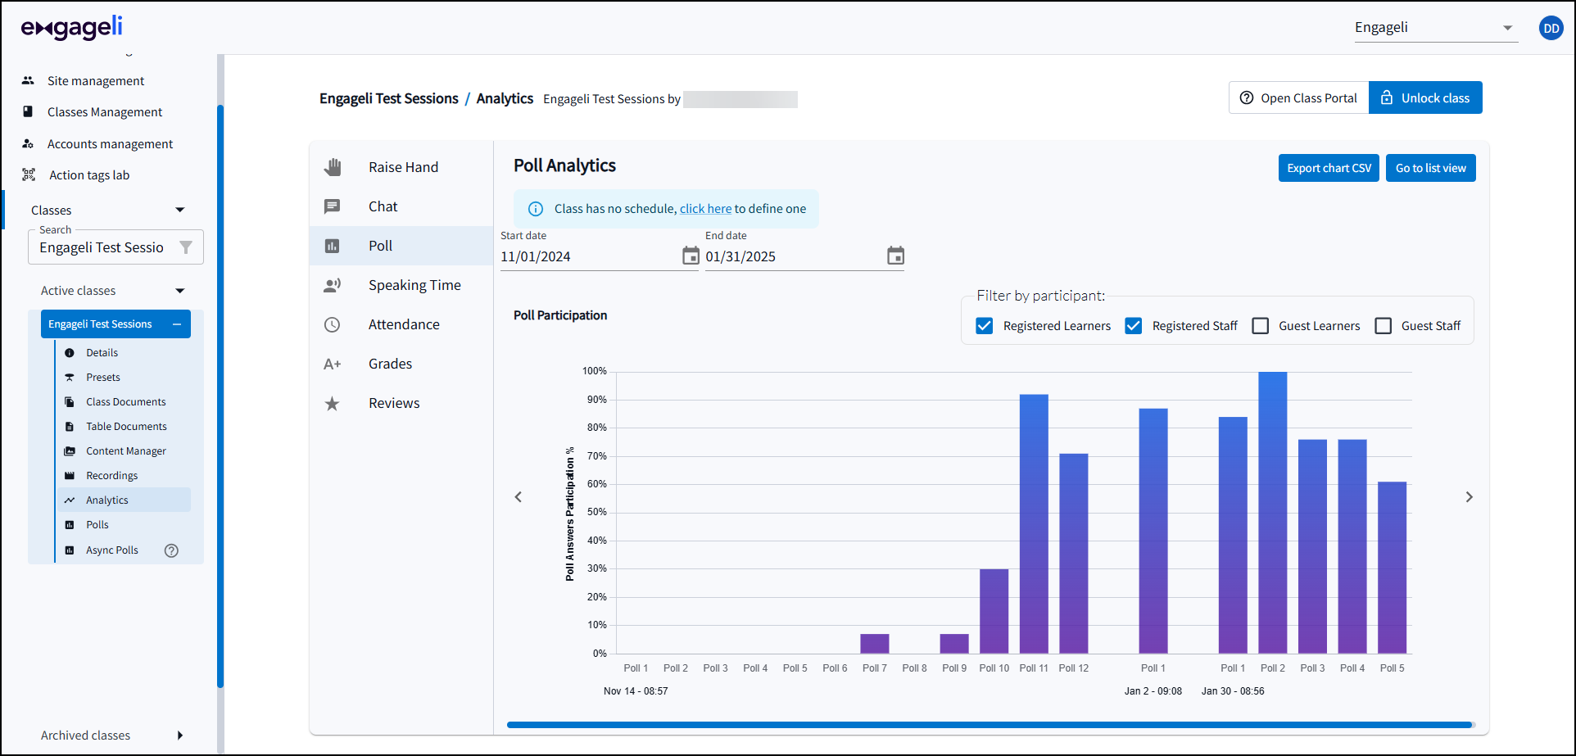This screenshot has height=756, width=1576.
Task: Click Go to list view button
Action: (1431, 168)
